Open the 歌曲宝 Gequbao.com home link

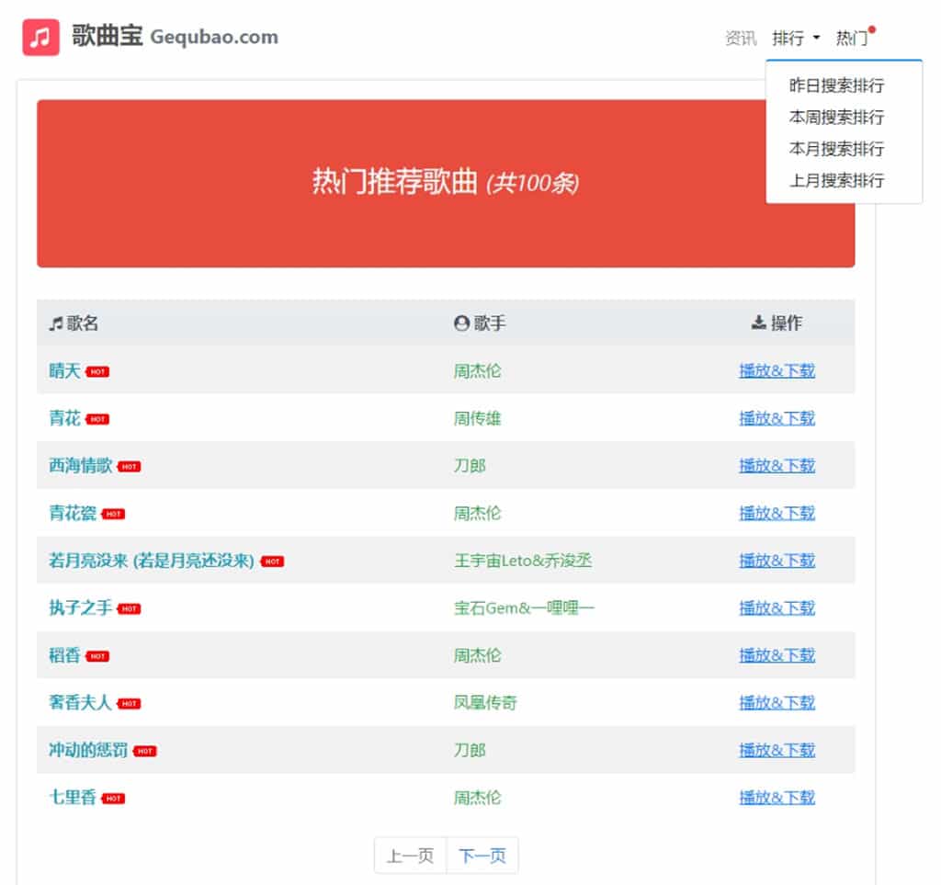point(175,36)
